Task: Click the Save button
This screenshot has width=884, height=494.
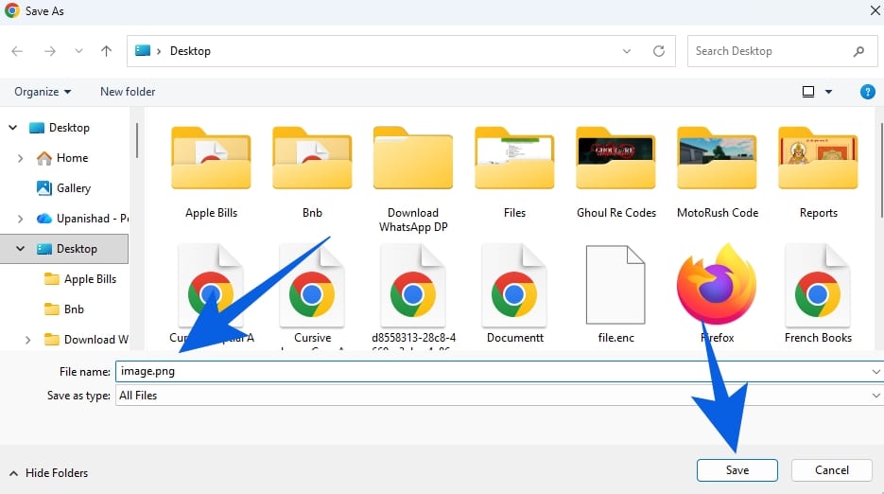Action: pos(737,470)
